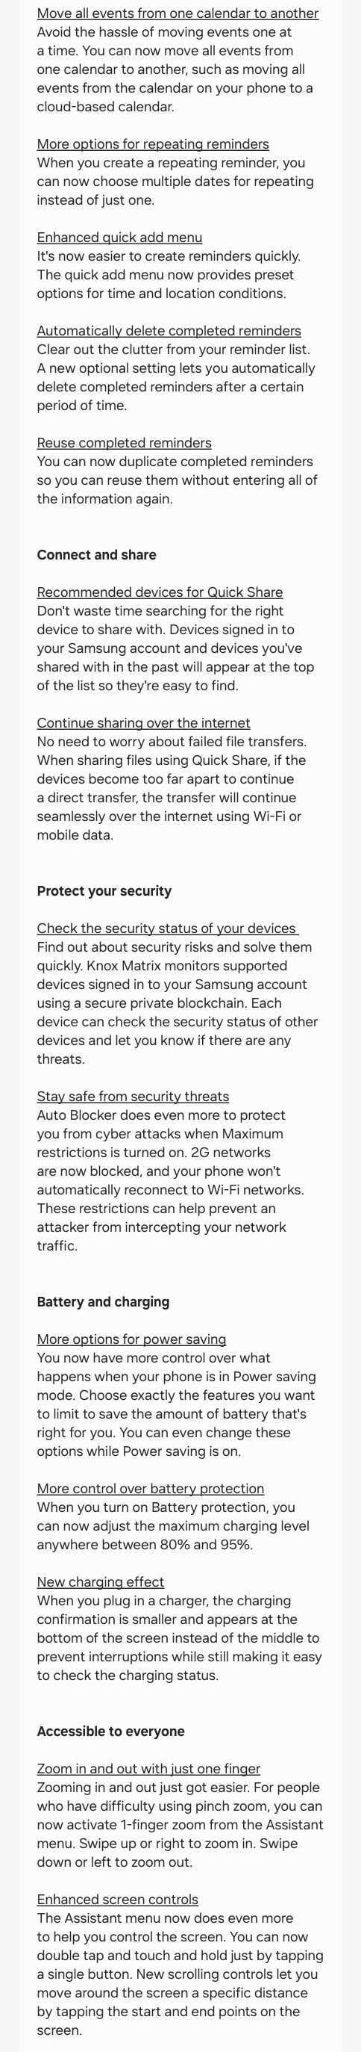The width and height of the screenshot is (361, 2052).
Task: Select 'Stay safe from security threats' link
Action: pyautogui.click(x=133, y=1096)
